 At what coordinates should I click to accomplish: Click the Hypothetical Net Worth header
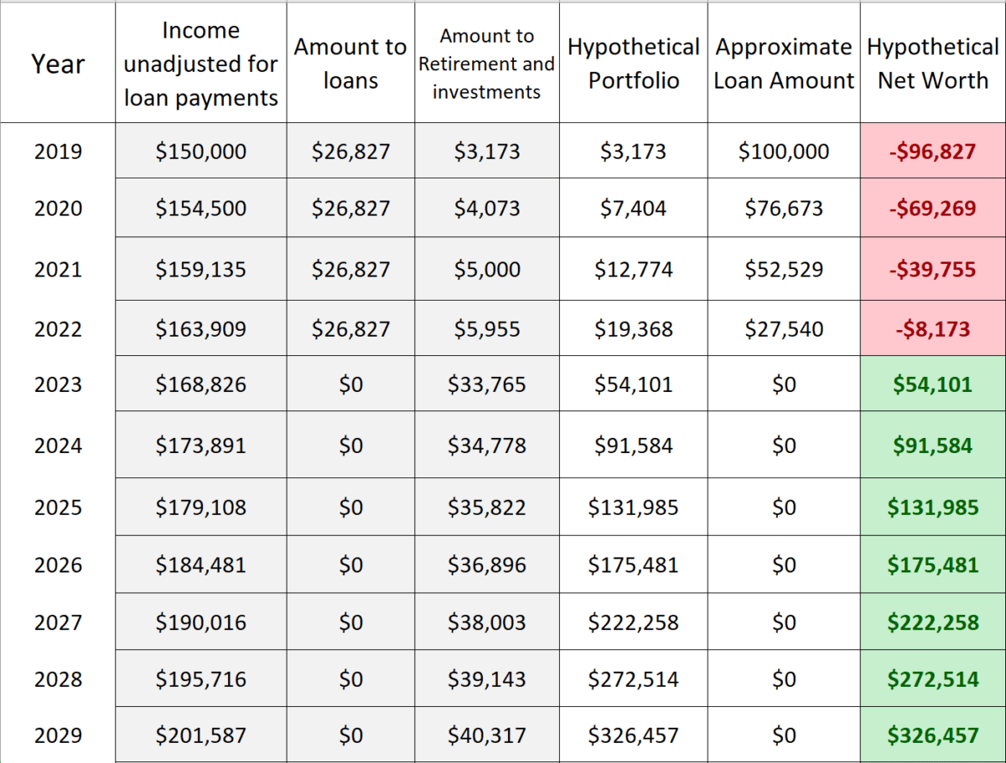tap(933, 63)
